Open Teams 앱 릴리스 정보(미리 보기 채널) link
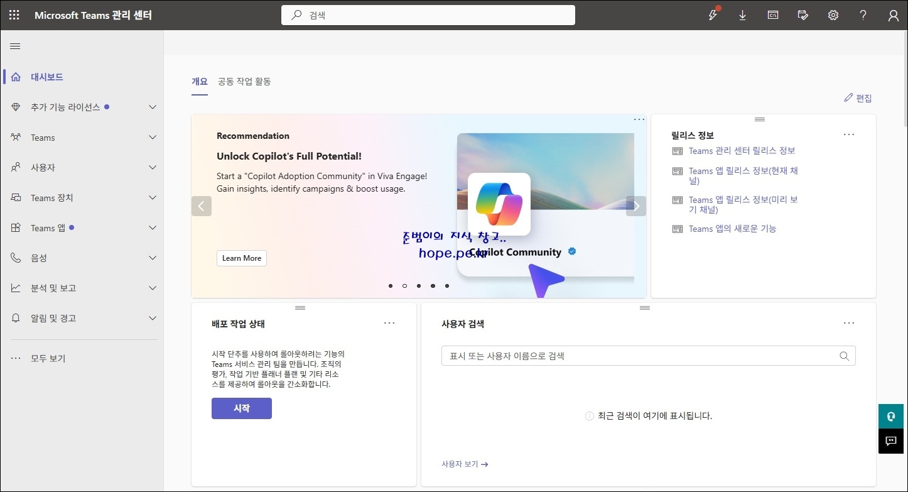Screen dimensions: 908x492 tap(743, 205)
